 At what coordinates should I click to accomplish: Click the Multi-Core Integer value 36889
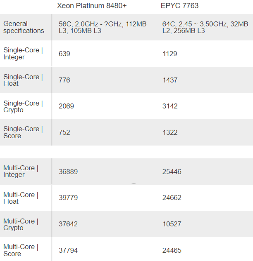click(x=68, y=172)
